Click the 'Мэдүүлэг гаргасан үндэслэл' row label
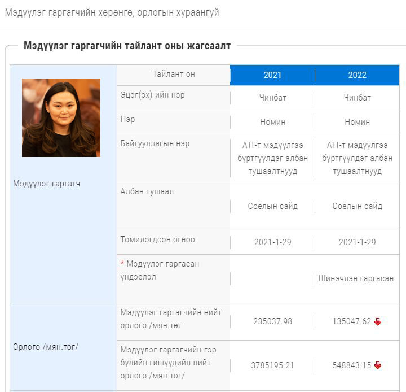Image resolution: width=406 pixels, height=392 pixels. tap(160, 271)
